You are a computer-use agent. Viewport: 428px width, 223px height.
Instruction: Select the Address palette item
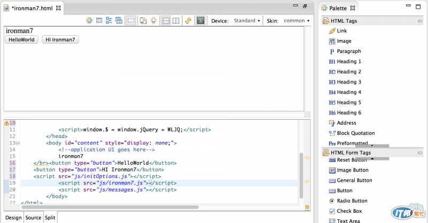click(x=342, y=123)
